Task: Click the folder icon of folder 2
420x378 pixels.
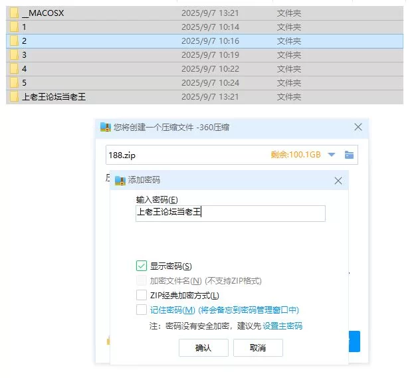Action: (x=14, y=41)
